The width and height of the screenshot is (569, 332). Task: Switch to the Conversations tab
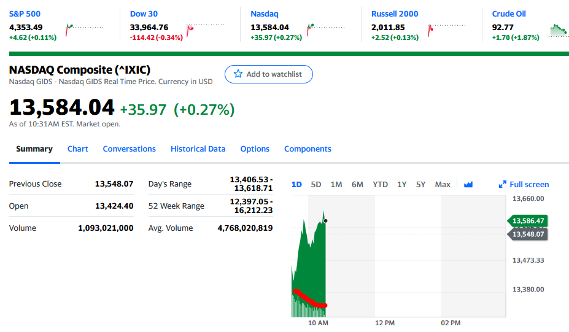click(129, 149)
